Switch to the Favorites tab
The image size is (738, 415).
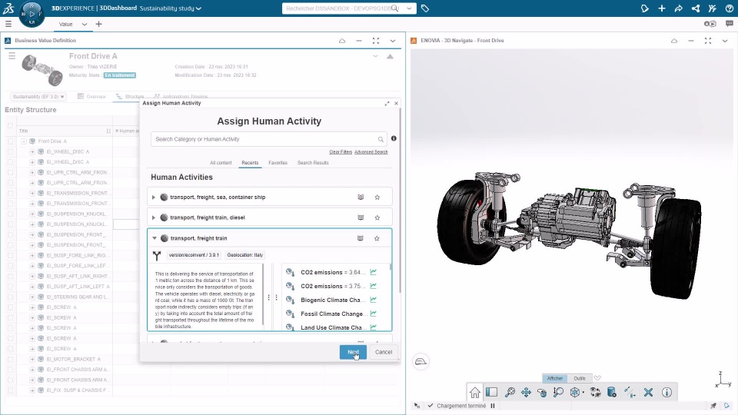[278, 163]
